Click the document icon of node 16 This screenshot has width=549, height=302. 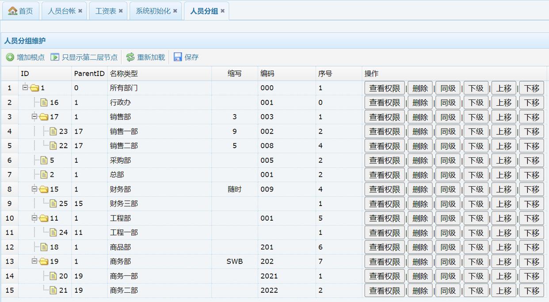click(44, 103)
